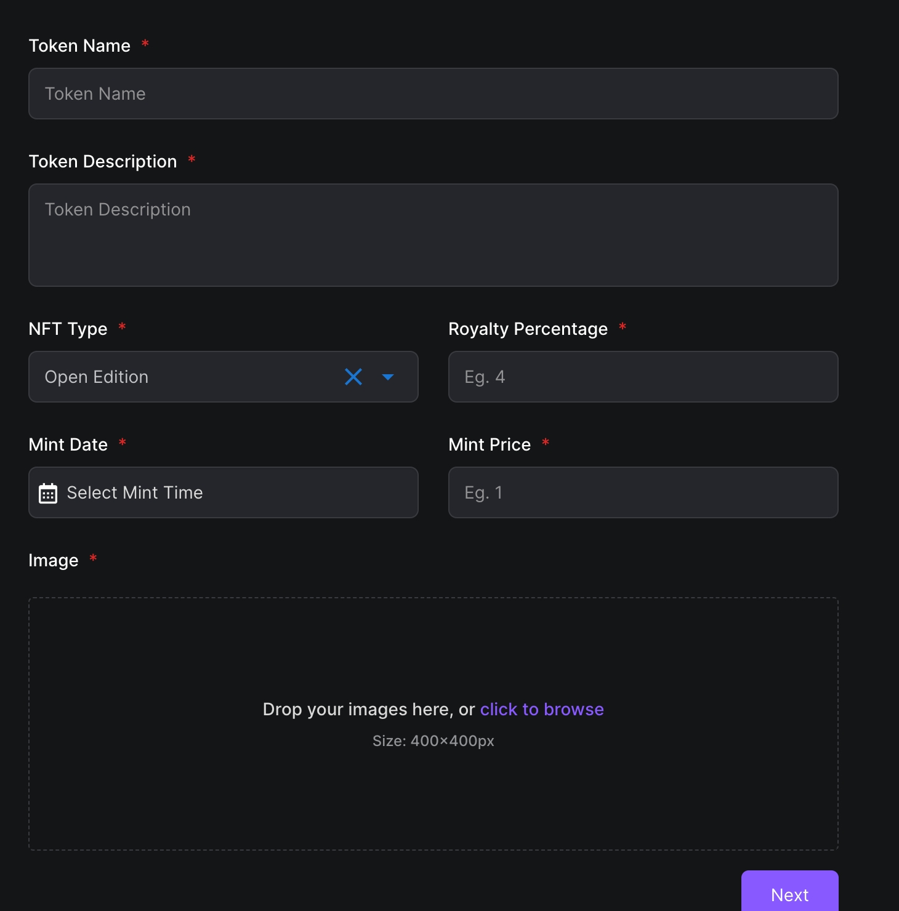Click the Mint Price label
This screenshot has height=911, width=899.
click(x=490, y=444)
